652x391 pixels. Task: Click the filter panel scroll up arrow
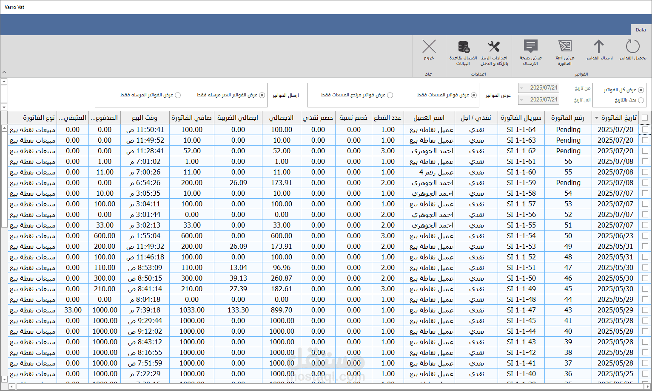point(4,81)
